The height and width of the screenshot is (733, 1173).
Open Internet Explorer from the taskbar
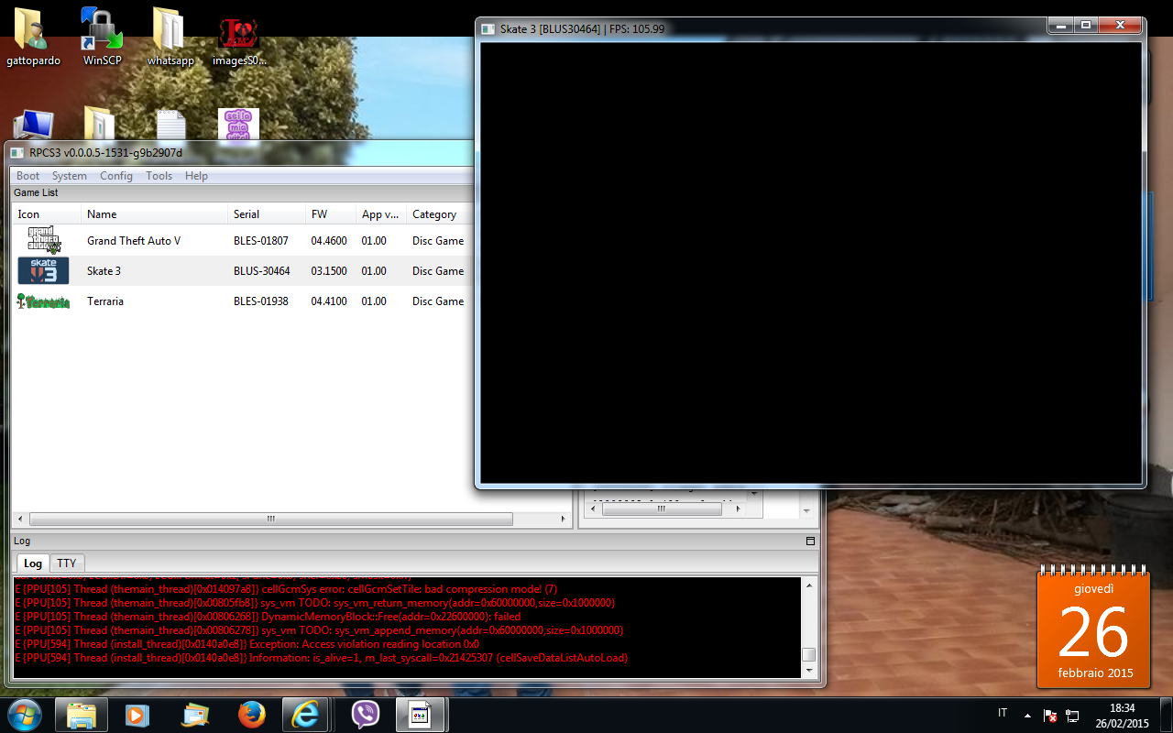click(x=307, y=715)
